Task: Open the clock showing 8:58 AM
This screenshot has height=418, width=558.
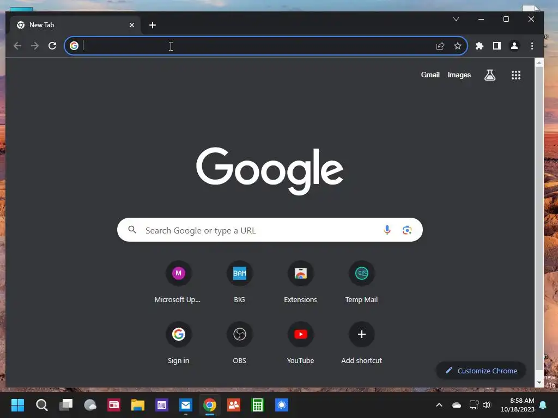Action: click(518, 405)
